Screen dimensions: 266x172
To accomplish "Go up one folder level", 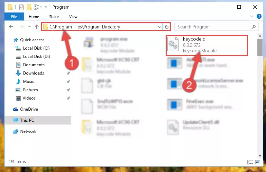I will point(36,27).
